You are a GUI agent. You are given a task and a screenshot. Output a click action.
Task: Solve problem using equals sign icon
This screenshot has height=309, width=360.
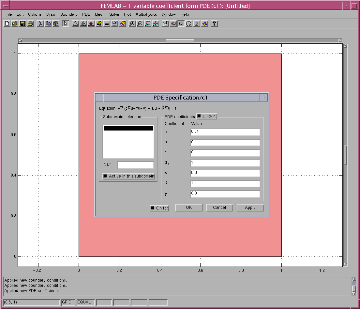pyautogui.click(x=107, y=24)
